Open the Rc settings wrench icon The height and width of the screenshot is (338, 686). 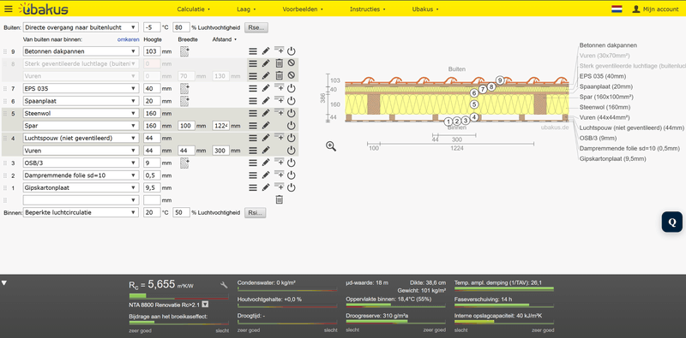(x=224, y=285)
